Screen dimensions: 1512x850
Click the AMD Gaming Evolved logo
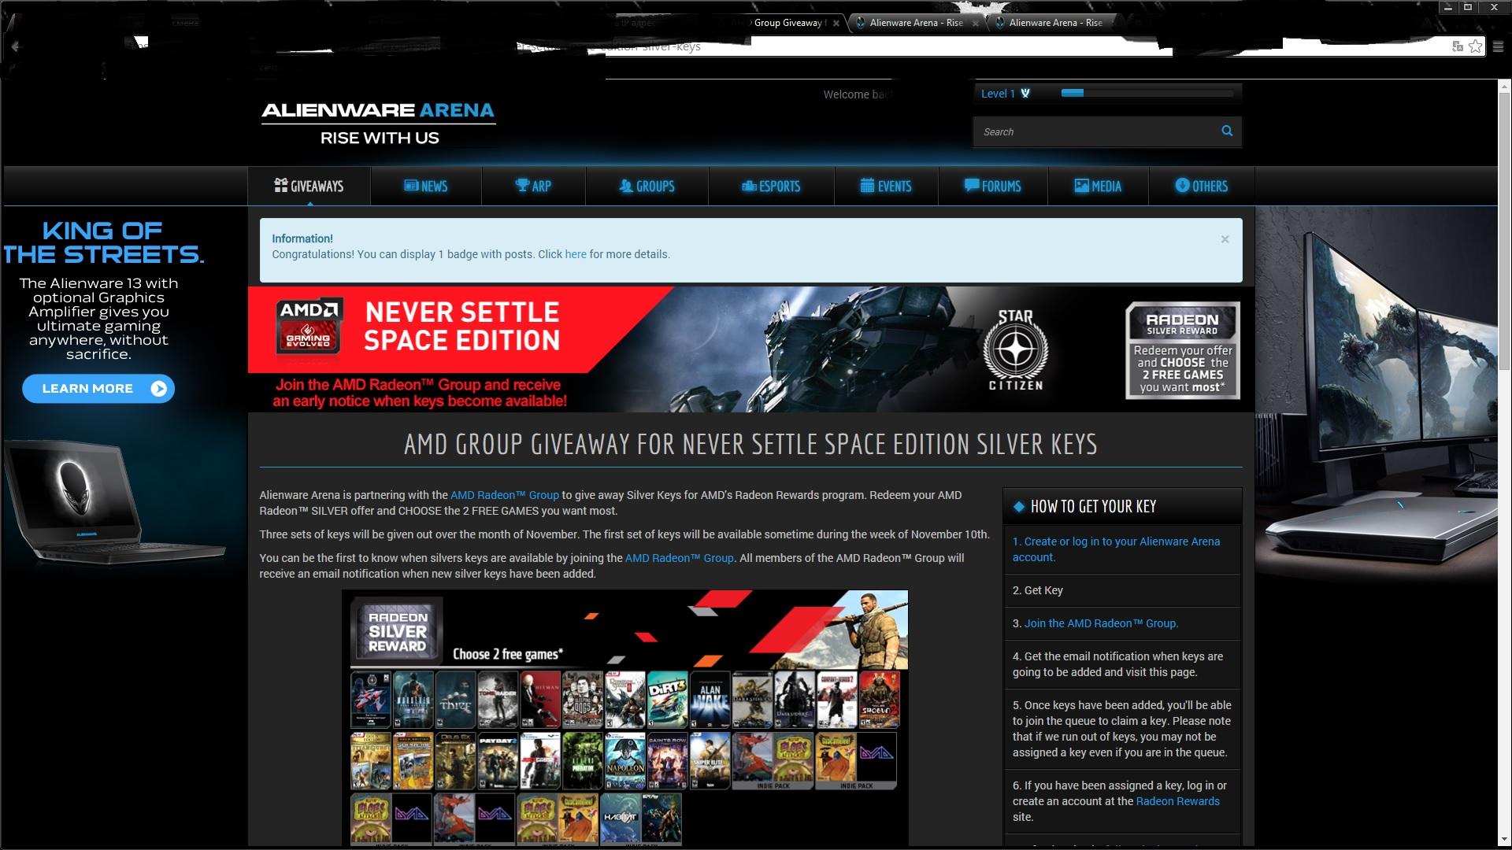click(309, 325)
